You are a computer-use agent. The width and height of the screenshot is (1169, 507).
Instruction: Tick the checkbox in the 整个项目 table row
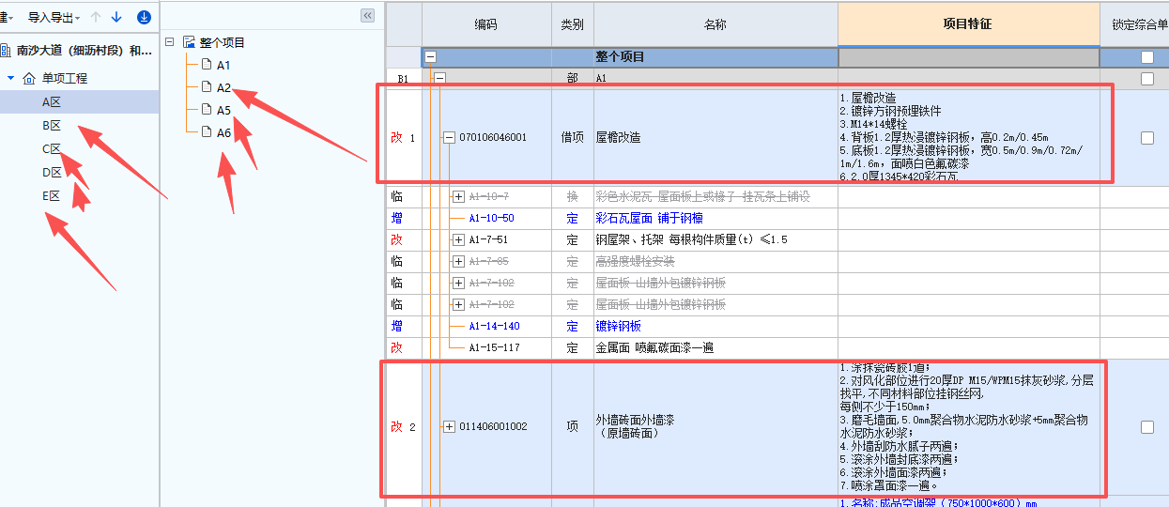coord(1146,57)
